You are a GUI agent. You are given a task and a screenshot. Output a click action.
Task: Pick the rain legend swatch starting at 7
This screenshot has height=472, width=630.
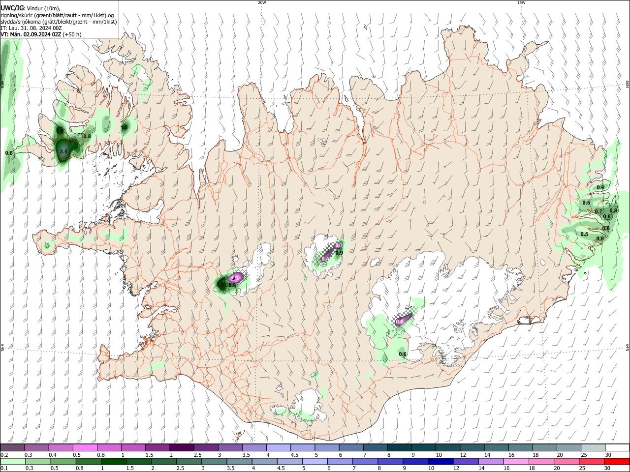point(366,461)
